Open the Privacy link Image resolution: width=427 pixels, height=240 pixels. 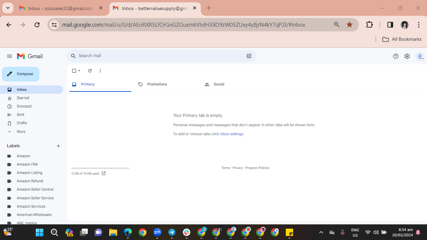238,168
